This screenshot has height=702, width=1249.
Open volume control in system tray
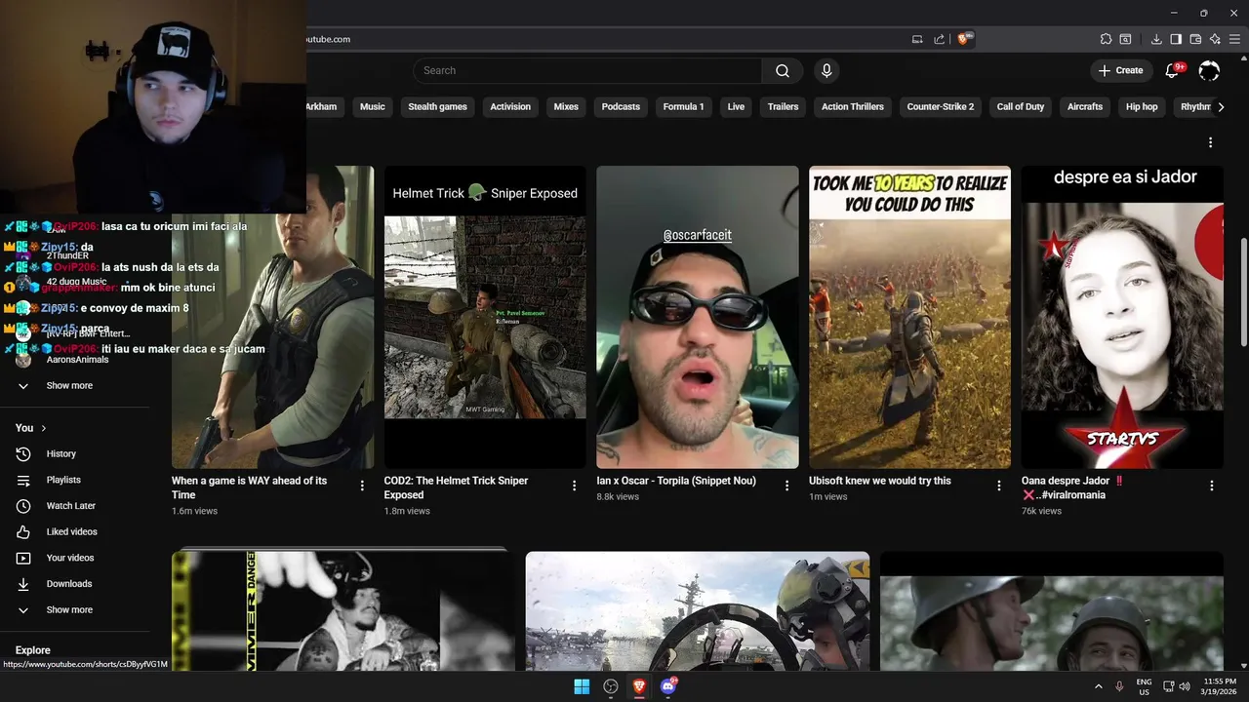point(1185,686)
